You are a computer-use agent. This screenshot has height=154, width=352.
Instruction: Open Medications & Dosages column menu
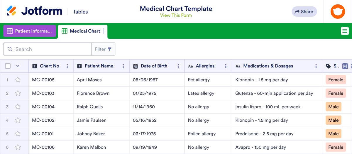[316, 66]
